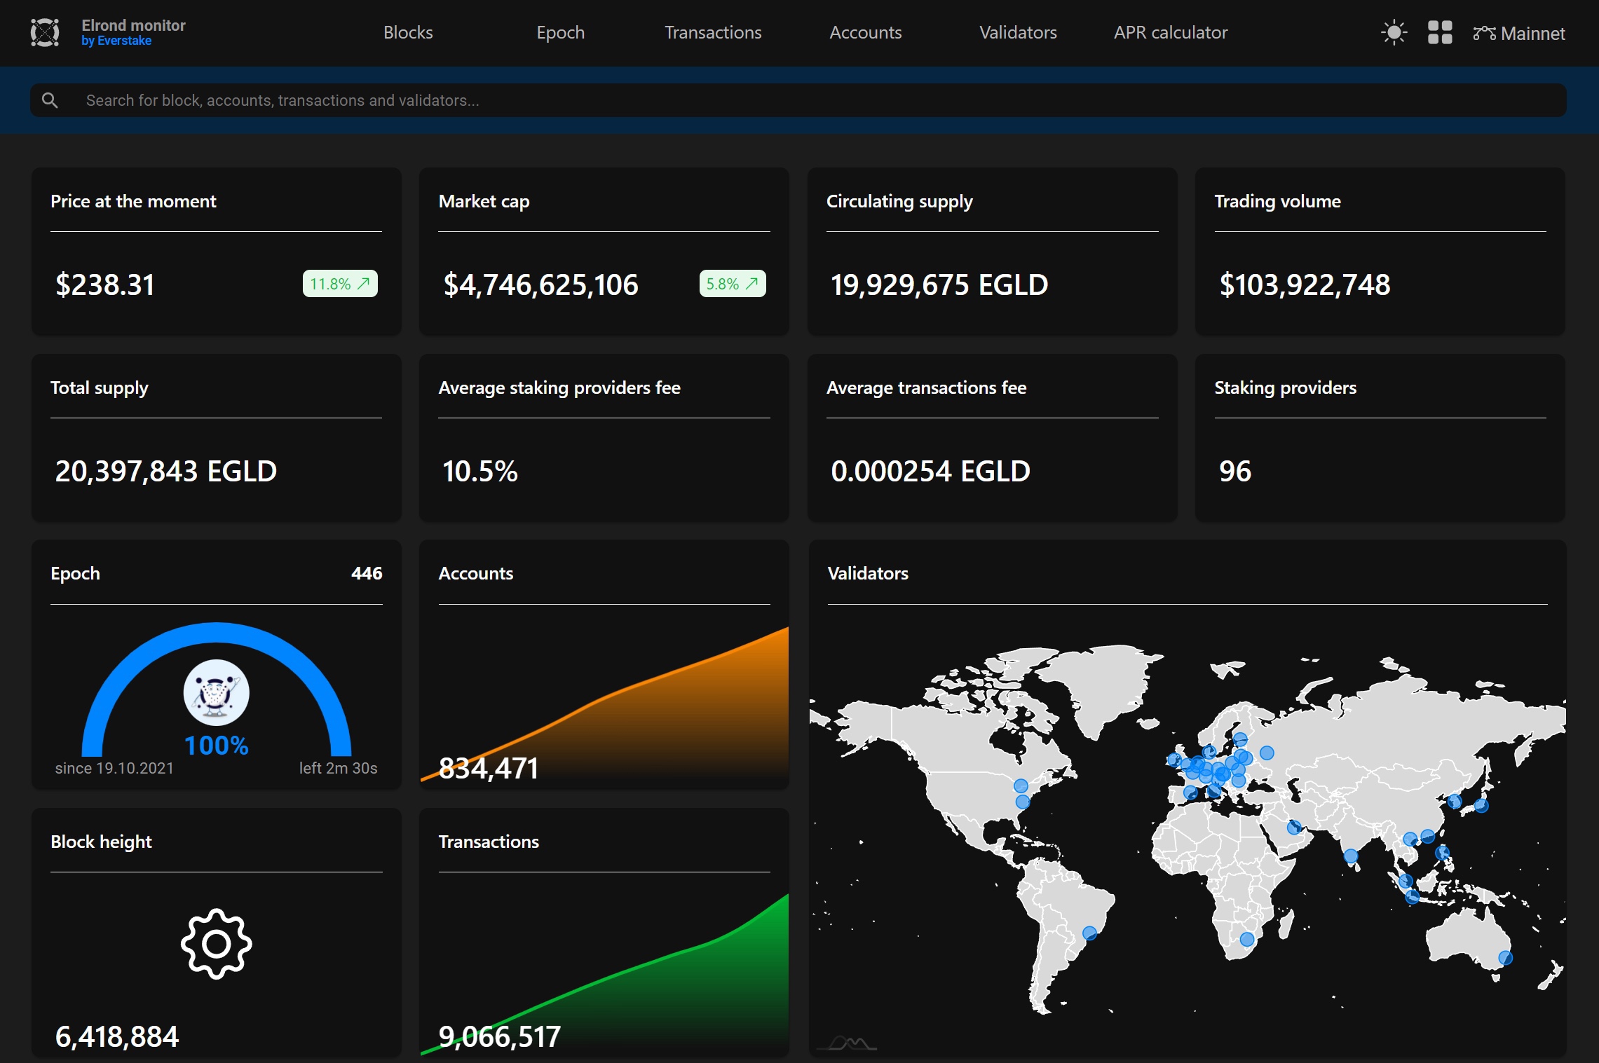Click the epoch mascot avatar icon
The height and width of the screenshot is (1063, 1599).
click(216, 692)
